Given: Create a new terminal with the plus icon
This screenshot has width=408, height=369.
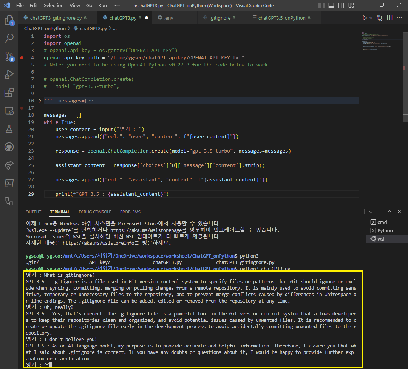Looking at the screenshot, I should (x=364, y=212).
